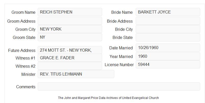Focus the Year Married field showing 1960
This screenshot has height=103, width=205.
[168, 56]
